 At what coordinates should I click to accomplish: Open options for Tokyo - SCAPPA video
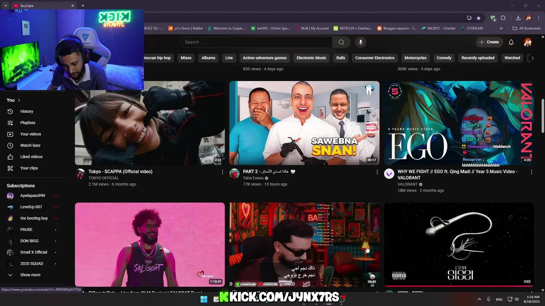point(222,172)
